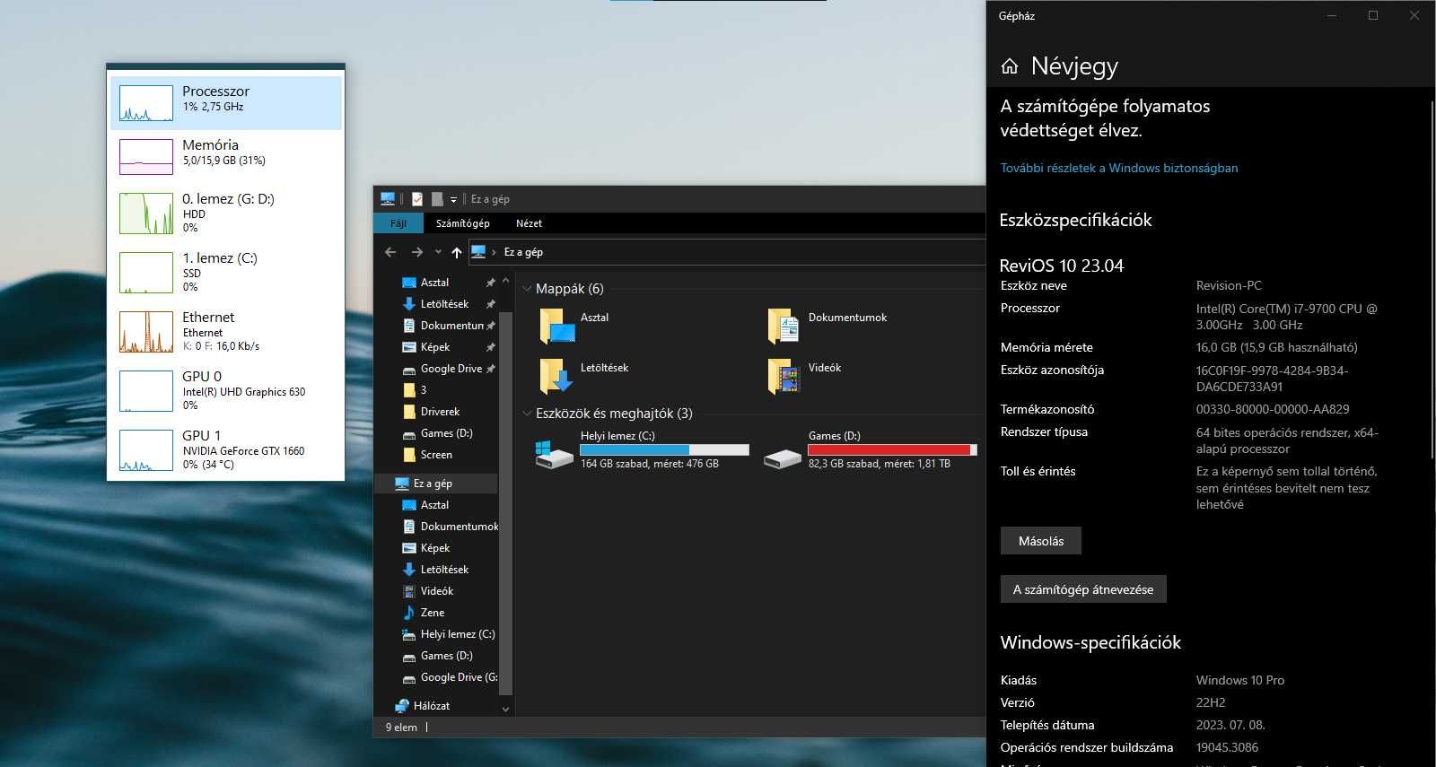The width and height of the screenshot is (1436, 767).
Task: Open the Nézet ribbon tab
Action: pyautogui.click(x=529, y=223)
